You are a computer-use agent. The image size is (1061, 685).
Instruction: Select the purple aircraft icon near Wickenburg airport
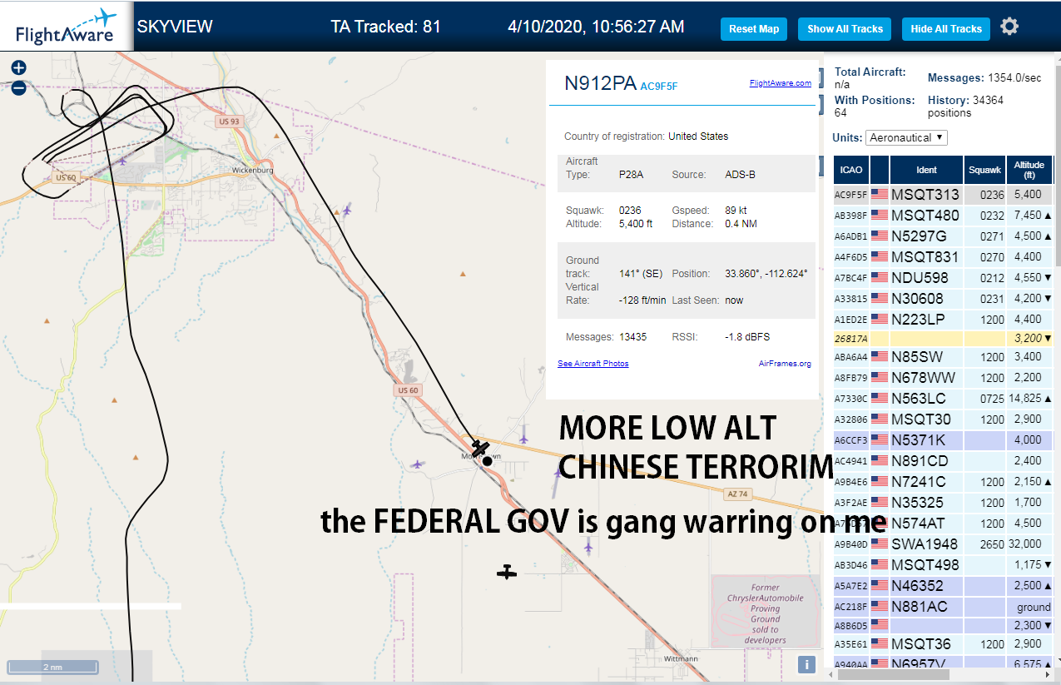(123, 160)
